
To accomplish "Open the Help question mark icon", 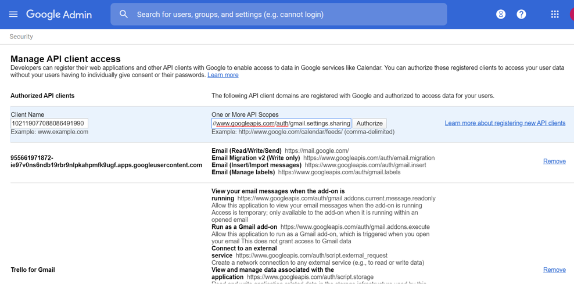I will coord(521,14).
